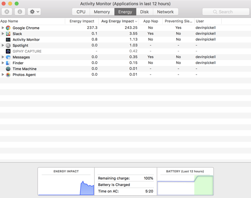This screenshot has width=251, height=198.
Task: Sort by Preventing Sleep column header
Action: click(179, 21)
